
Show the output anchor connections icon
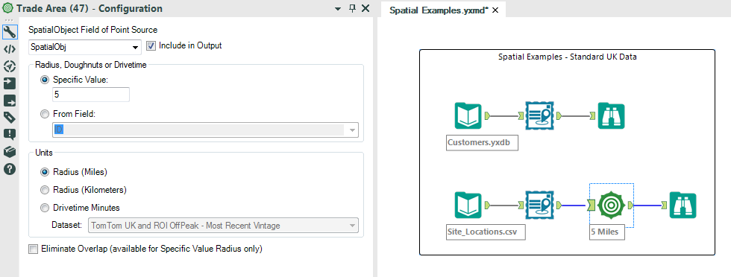pyautogui.click(x=9, y=101)
